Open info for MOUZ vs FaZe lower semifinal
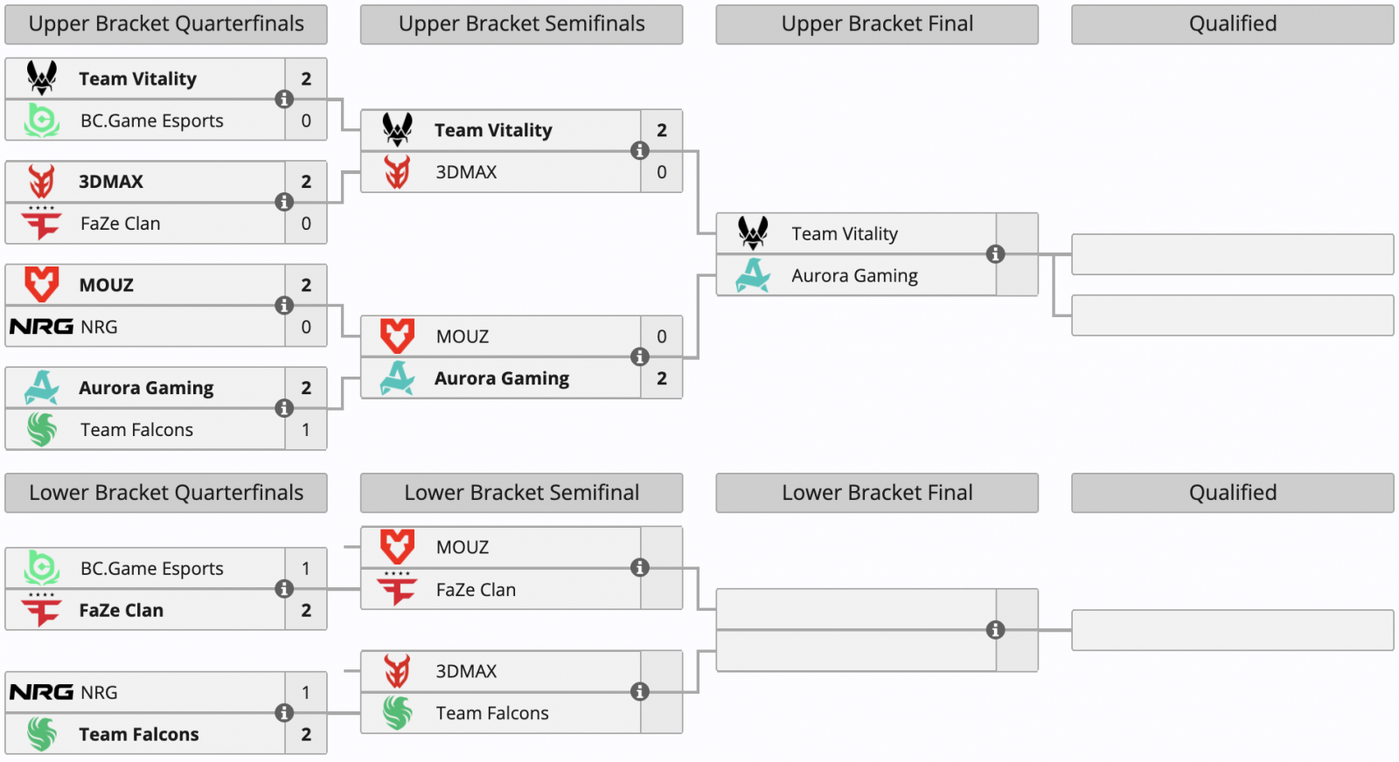The image size is (1399, 762). (x=640, y=568)
